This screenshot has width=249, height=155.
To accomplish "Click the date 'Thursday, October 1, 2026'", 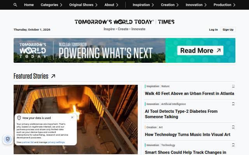I will (32, 29).
